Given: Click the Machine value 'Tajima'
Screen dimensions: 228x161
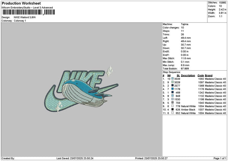Looking at the screenshot, I should (x=185, y=24).
